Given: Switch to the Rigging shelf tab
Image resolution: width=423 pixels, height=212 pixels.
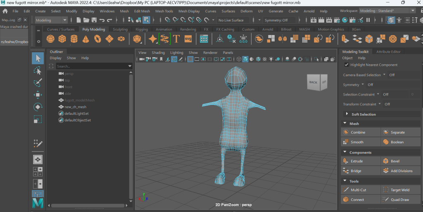Looking at the screenshot, I should [x=142, y=29].
